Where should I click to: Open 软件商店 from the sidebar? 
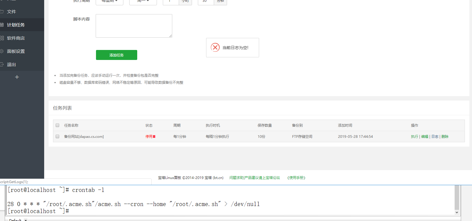(22, 38)
